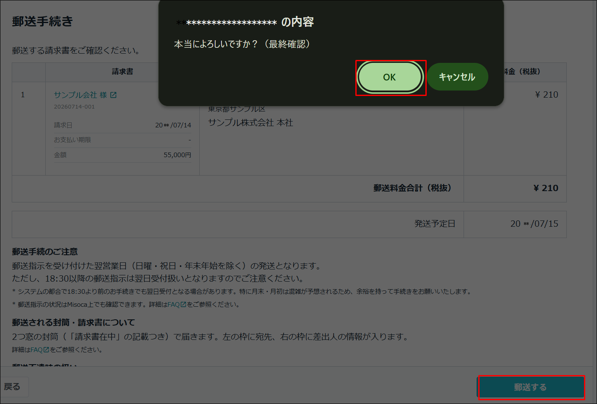
Task: Click the 請求書 column header
Action: pyautogui.click(x=123, y=72)
